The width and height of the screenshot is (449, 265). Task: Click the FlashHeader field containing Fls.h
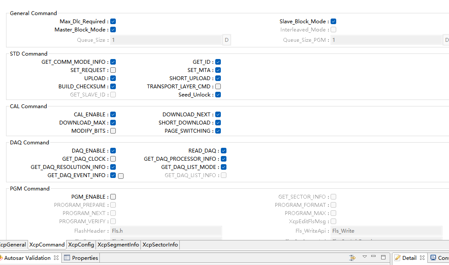coord(166,231)
